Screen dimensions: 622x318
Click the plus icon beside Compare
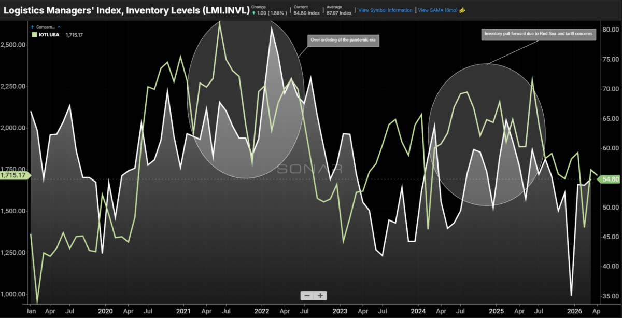pos(33,26)
